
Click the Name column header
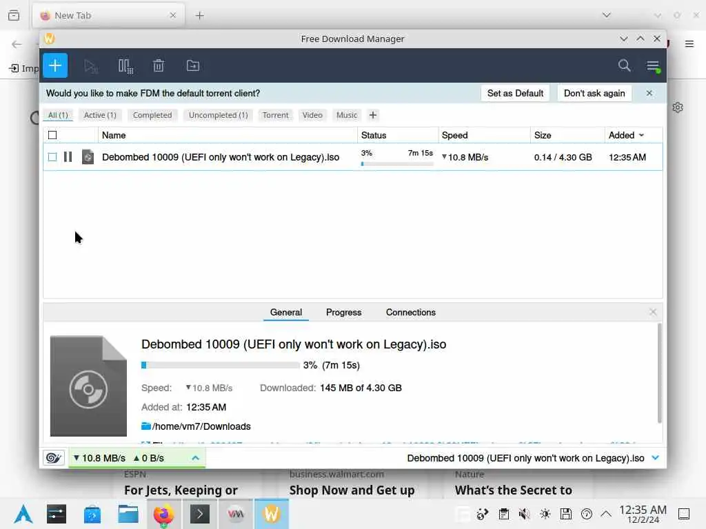[x=228, y=135]
